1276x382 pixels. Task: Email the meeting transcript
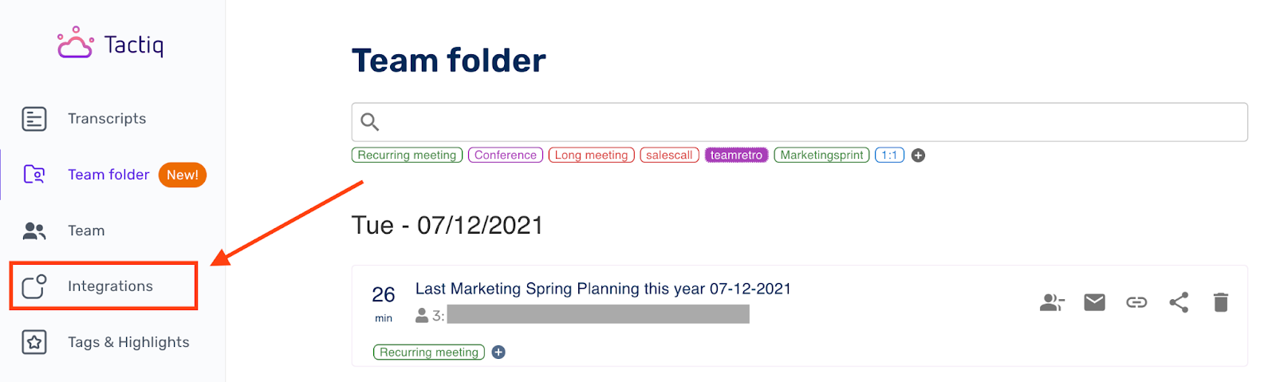click(1094, 302)
